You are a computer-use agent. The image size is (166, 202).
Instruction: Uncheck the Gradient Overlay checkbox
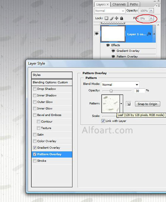point(35,148)
